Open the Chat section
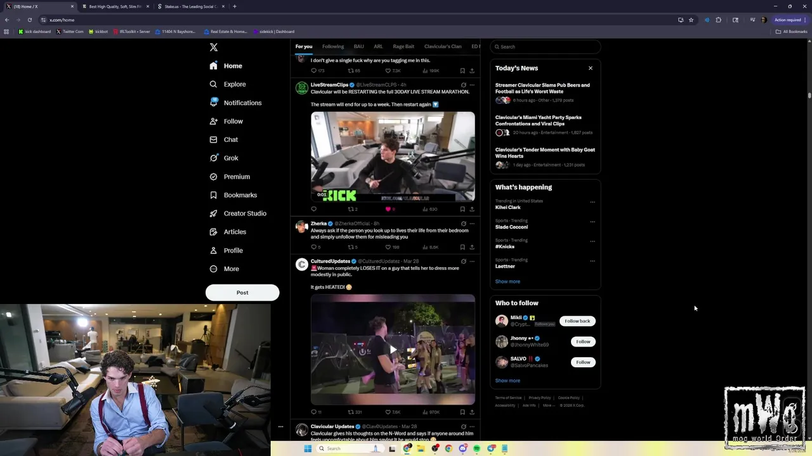The height and width of the screenshot is (456, 812). 223,139
